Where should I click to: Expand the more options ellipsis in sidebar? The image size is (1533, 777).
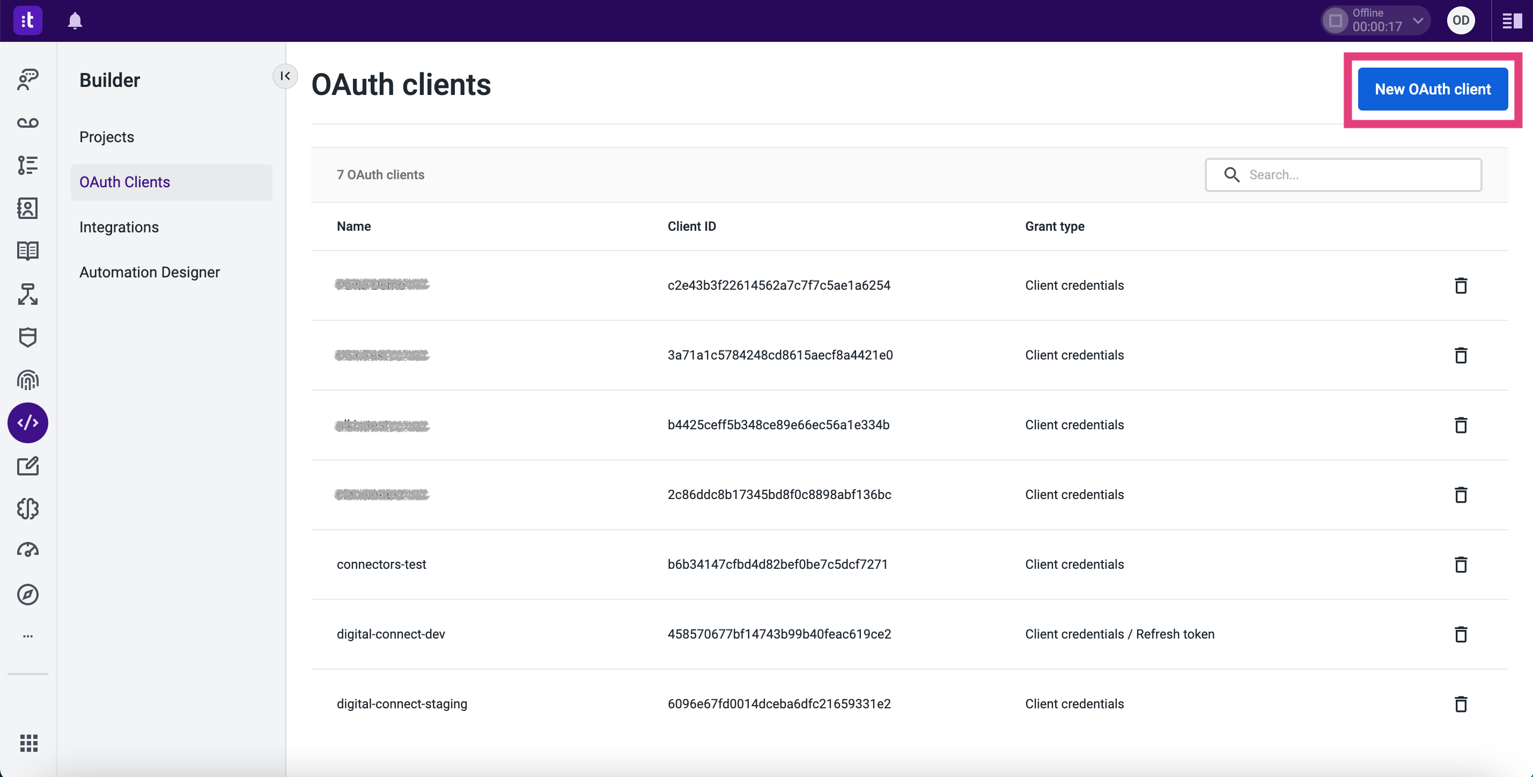[x=27, y=635]
